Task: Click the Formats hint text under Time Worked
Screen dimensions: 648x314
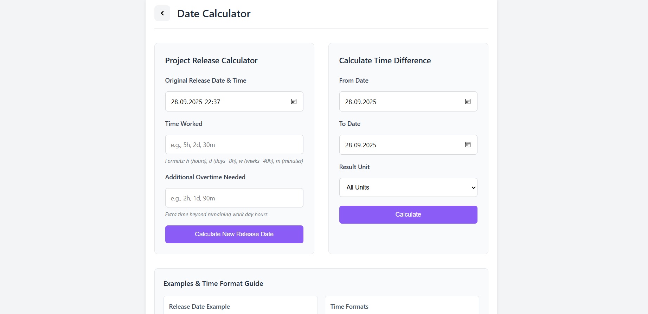Action: coord(234,161)
